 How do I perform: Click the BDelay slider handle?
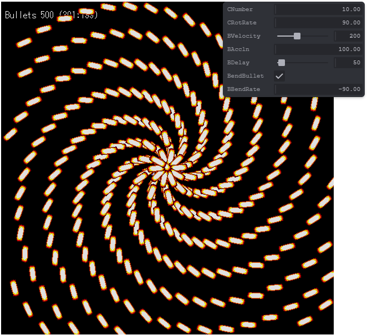[x=282, y=63]
